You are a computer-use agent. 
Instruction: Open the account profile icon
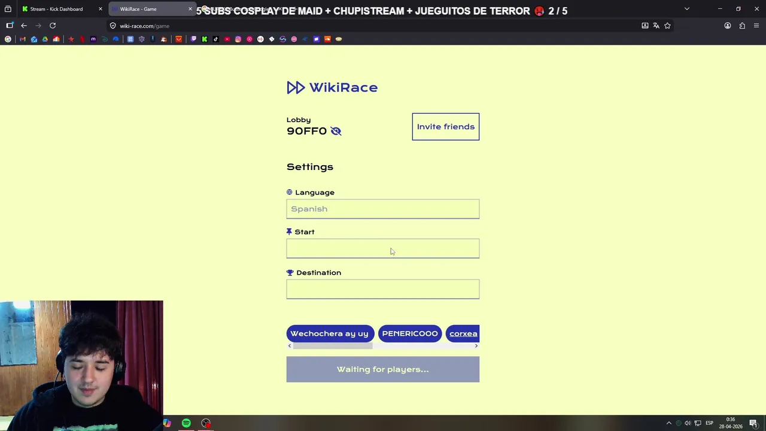pos(728,26)
